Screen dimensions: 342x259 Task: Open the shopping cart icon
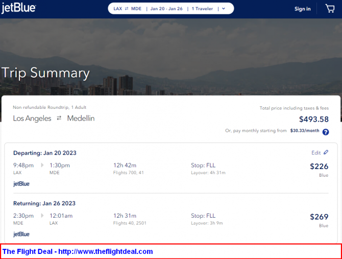[x=330, y=9]
